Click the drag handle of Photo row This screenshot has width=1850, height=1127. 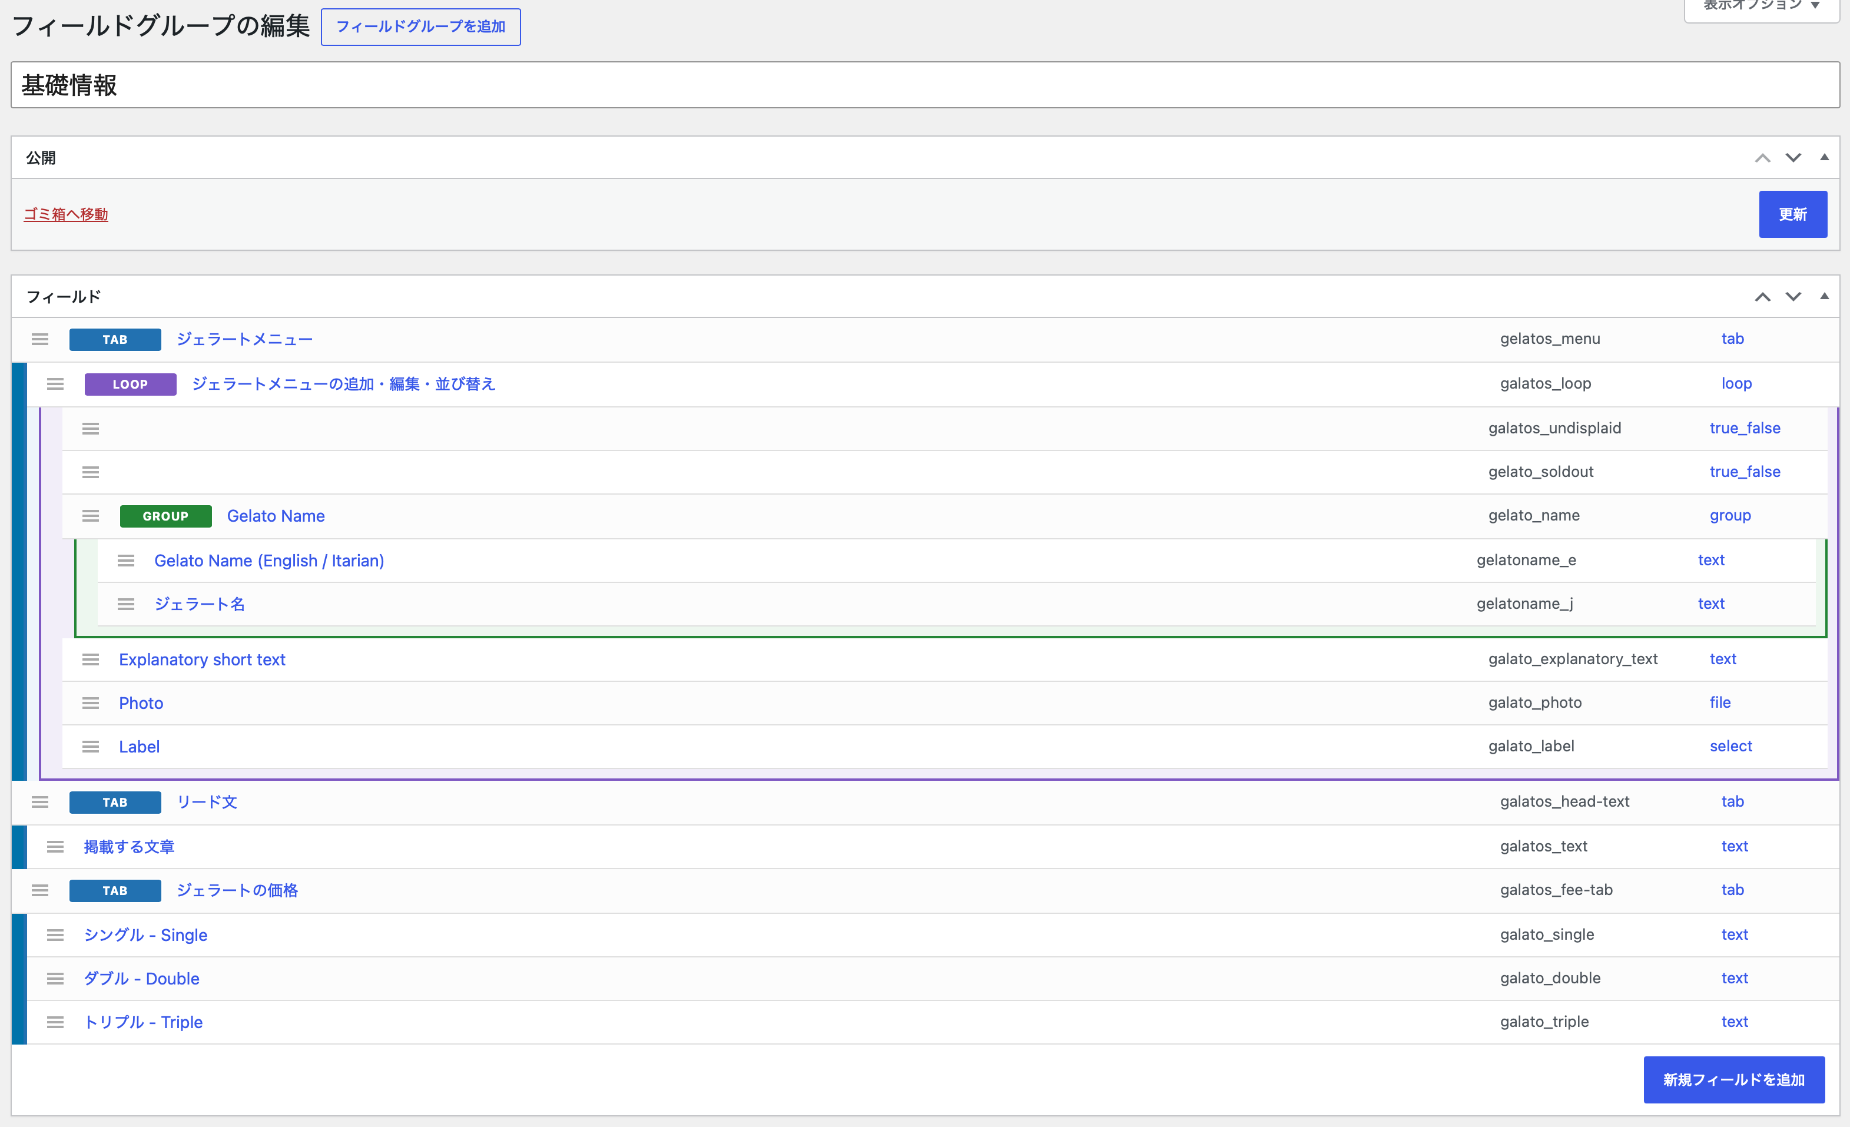click(x=91, y=703)
